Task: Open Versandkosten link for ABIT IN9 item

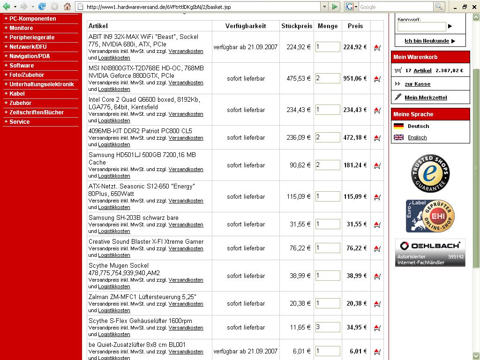Action: (186, 51)
